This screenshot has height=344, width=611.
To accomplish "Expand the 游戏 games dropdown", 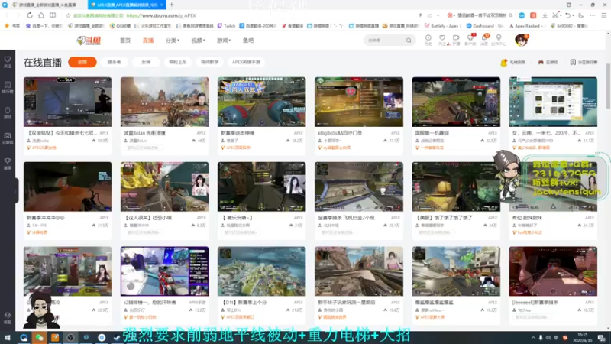I will pyautogui.click(x=224, y=41).
